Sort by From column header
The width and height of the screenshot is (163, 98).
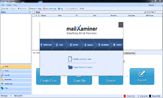pyautogui.click(x=60, y=16)
